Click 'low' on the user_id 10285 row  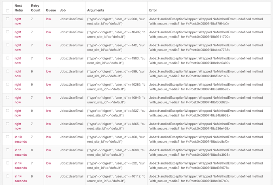pyautogui.click(x=48, y=84)
